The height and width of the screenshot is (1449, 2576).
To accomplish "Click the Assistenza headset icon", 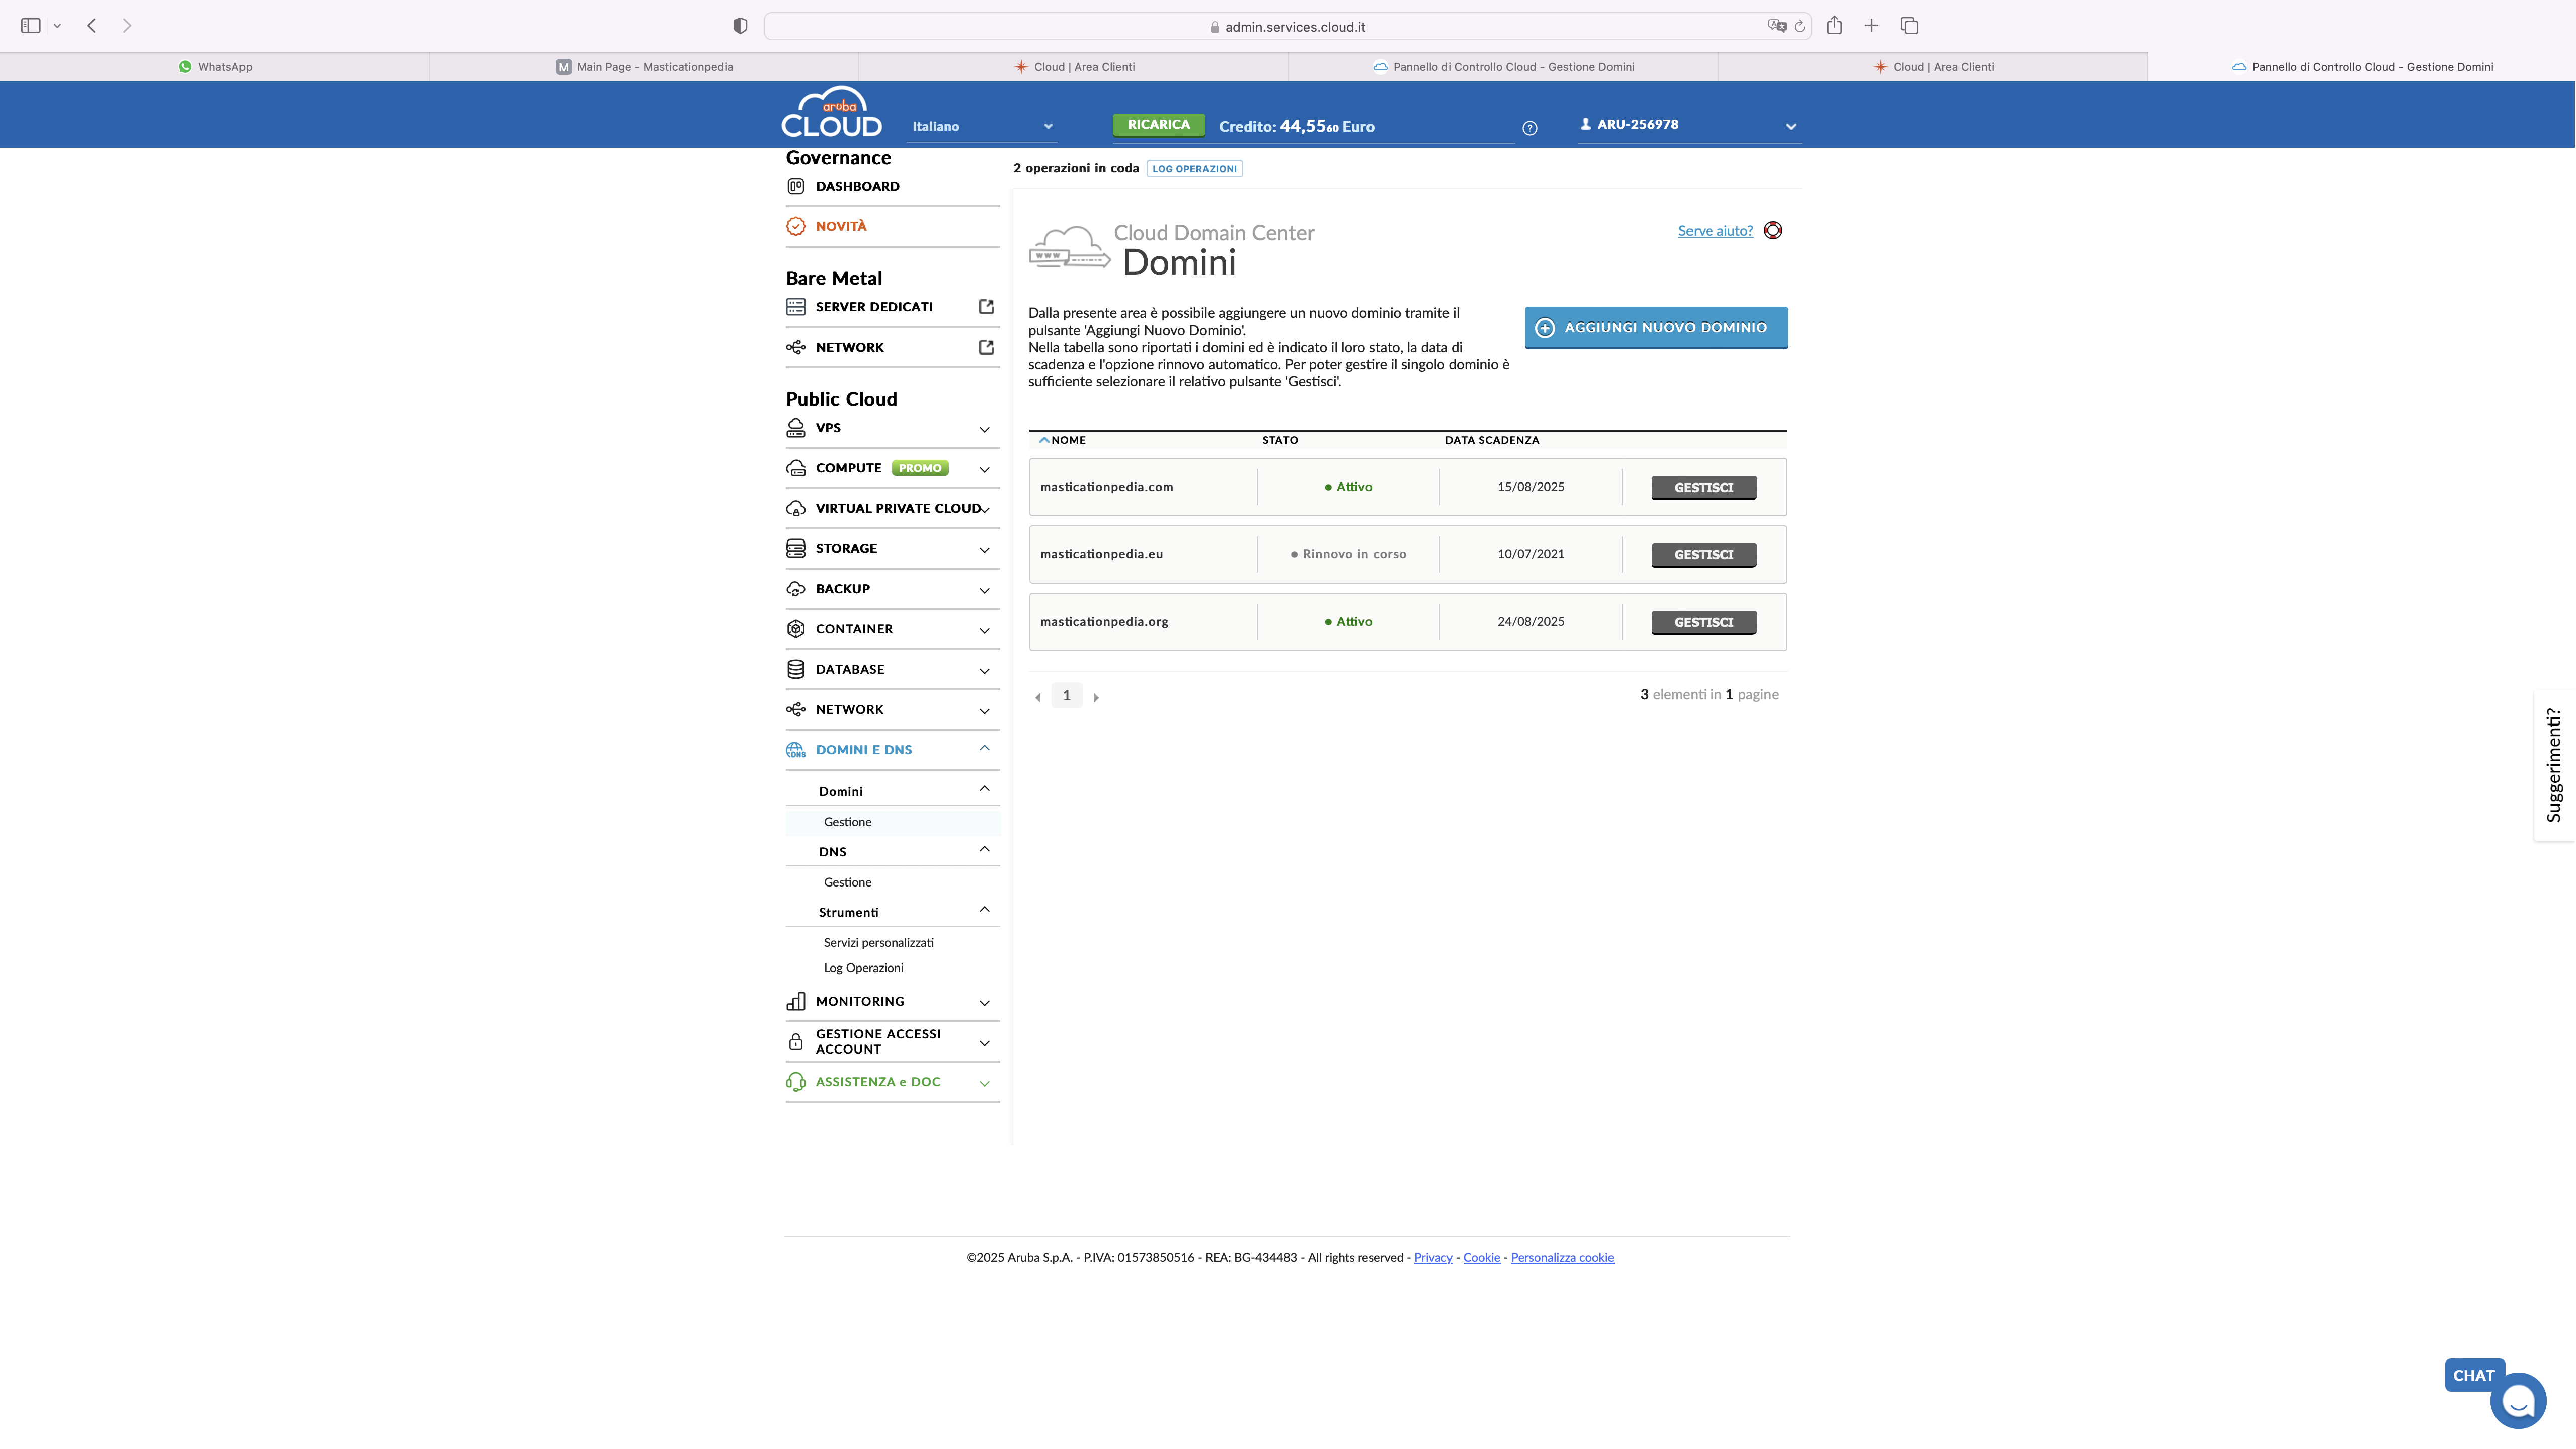I will coord(796,1082).
